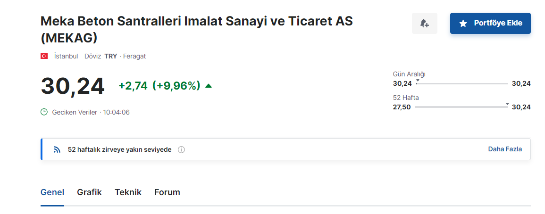Screen dimensions: 545x214
Task: Click the blue feed signal icon
Action: coord(57,150)
